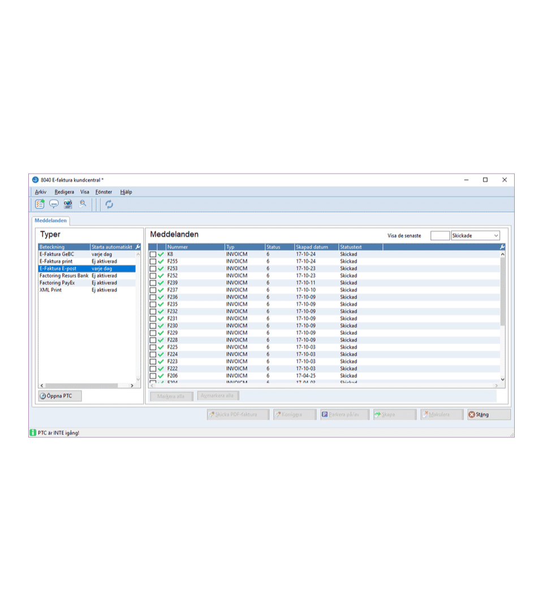The image size is (543, 611).
Task: Click the Typer list horizontal scrollbar
Action: [82, 385]
